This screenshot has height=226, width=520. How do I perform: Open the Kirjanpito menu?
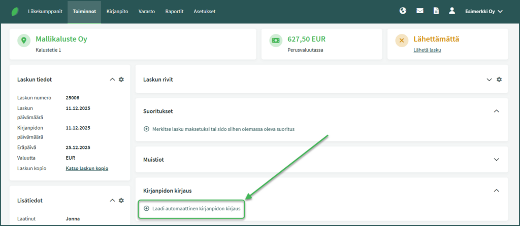coord(117,11)
